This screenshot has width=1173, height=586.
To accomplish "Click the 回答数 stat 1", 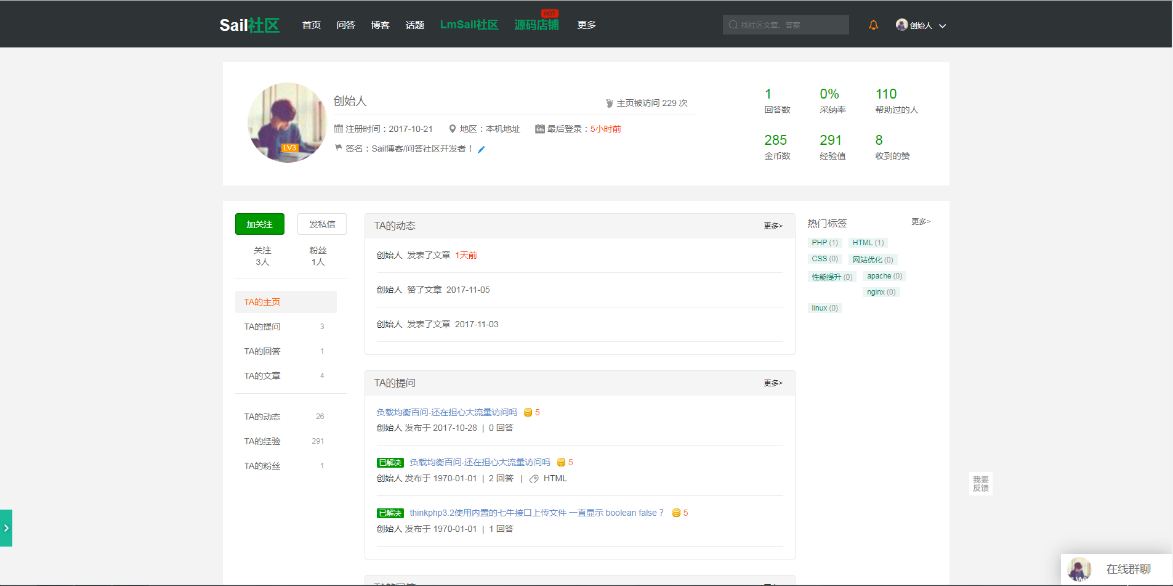I will click(x=777, y=101).
